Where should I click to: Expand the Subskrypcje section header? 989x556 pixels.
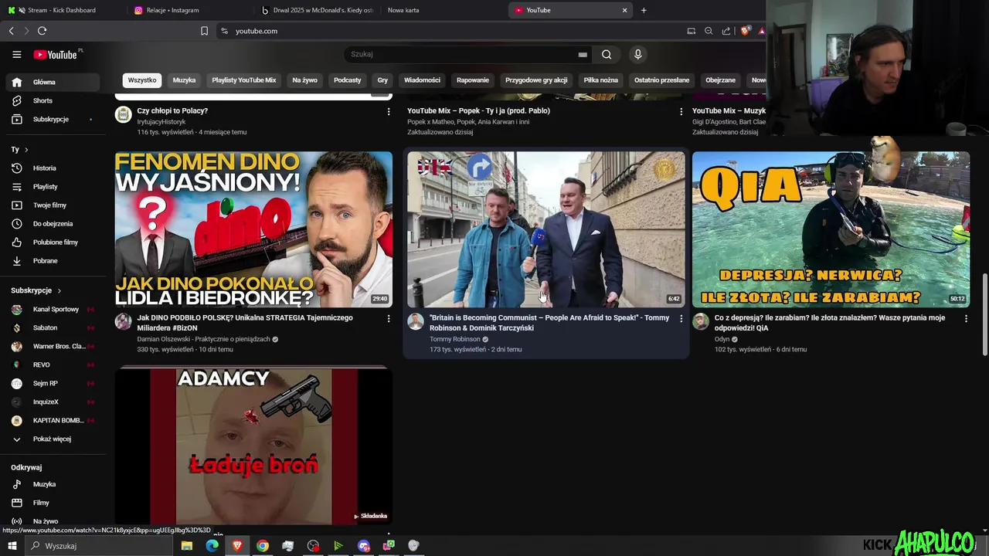(36, 290)
